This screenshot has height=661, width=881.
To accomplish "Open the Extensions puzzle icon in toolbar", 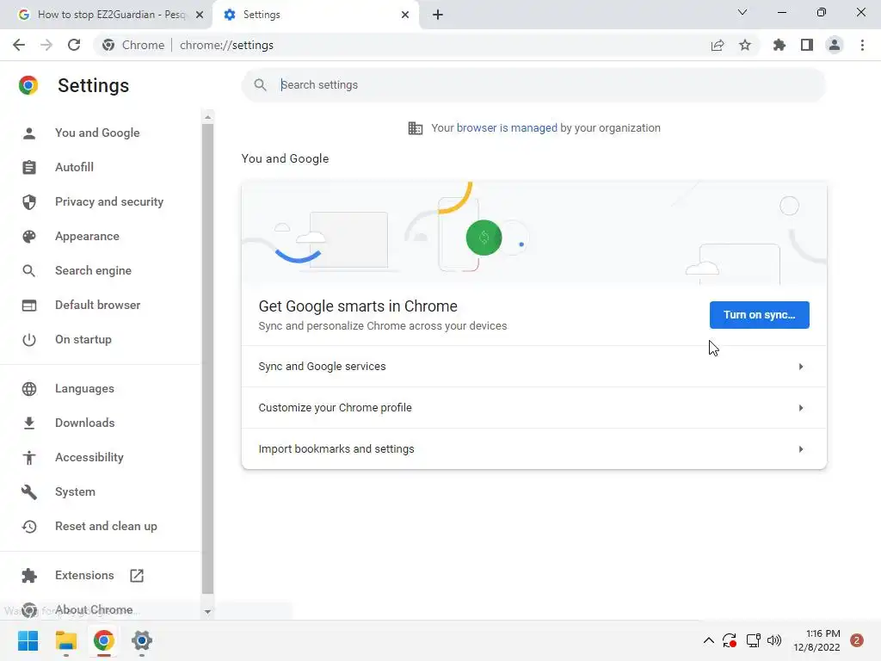I will (x=779, y=45).
